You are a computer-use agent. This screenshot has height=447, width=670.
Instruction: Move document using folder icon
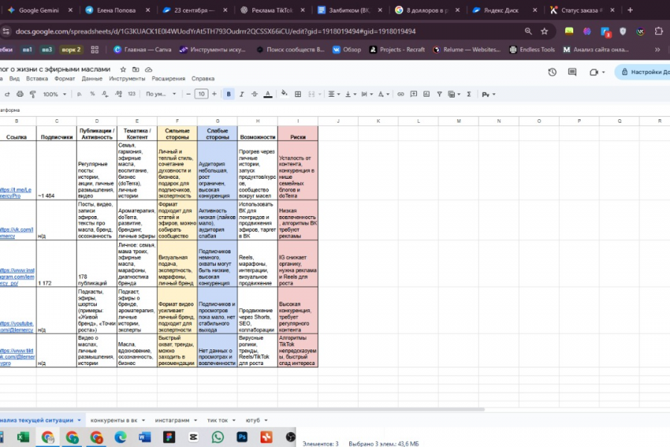[x=136, y=69]
